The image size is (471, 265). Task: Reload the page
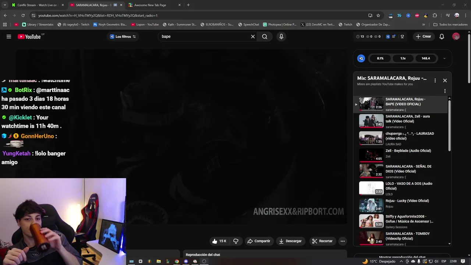click(x=23, y=15)
